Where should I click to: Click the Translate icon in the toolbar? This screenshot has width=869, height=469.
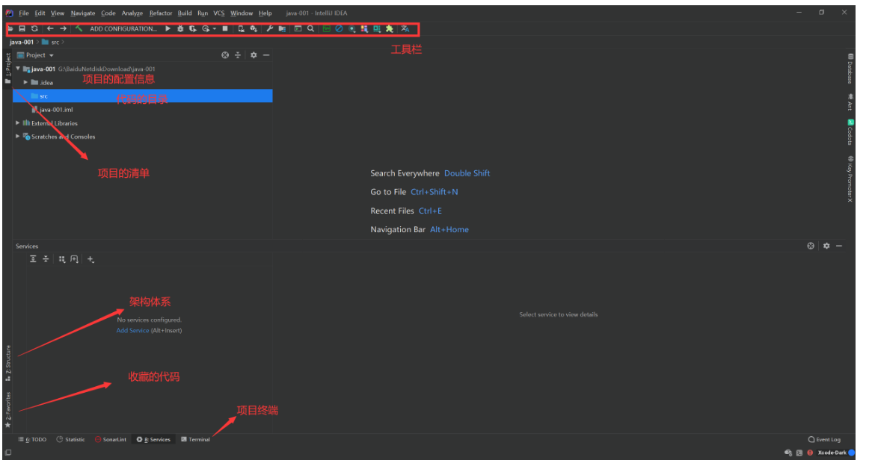point(405,28)
